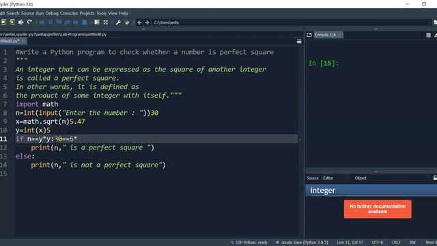The image size is (437, 246).
Task: Click the Run current cell icon
Action: (3, 23)
